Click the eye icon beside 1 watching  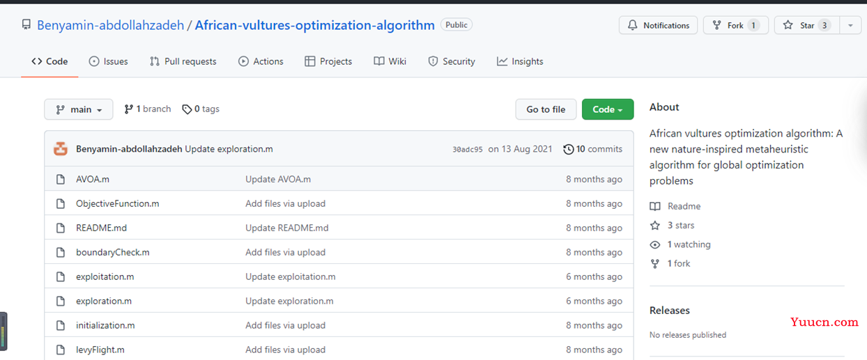click(655, 245)
